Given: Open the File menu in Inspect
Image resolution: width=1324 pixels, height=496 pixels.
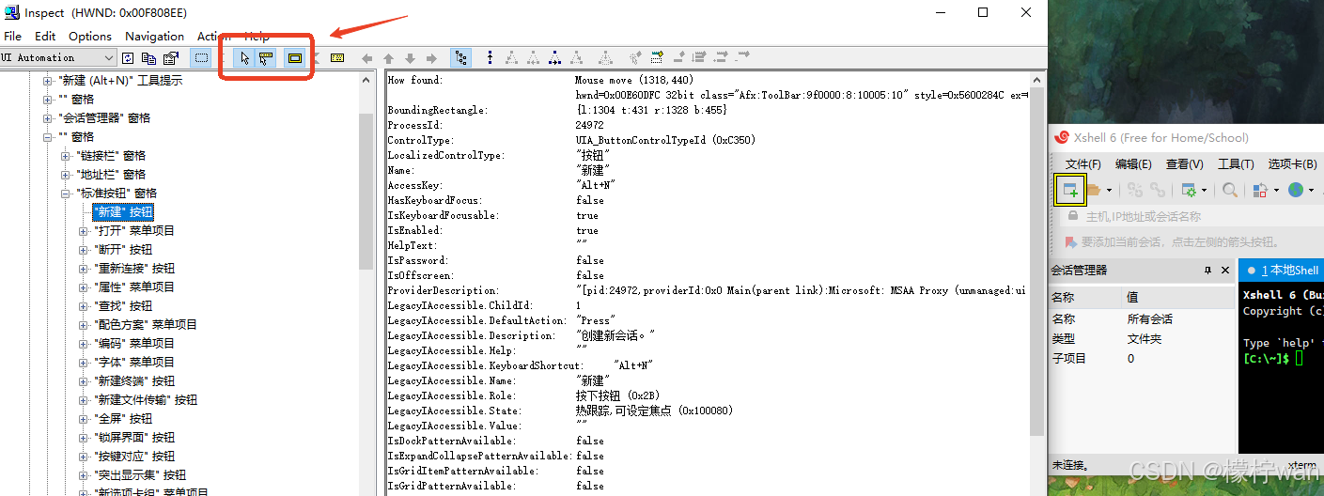Looking at the screenshot, I should pyautogui.click(x=13, y=37).
